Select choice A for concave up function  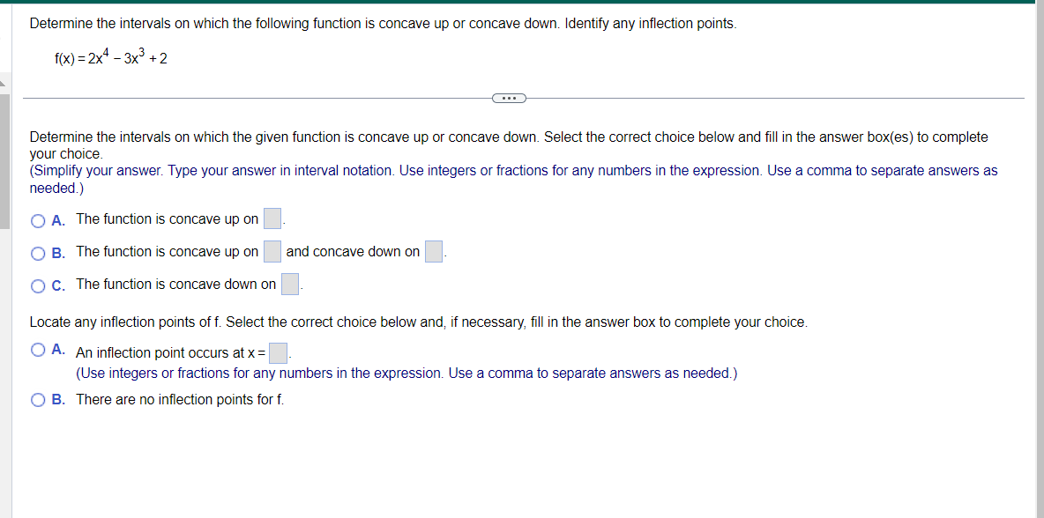[38, 218]
